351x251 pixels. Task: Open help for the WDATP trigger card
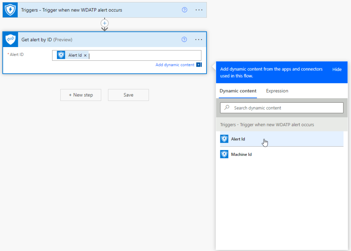tap(184, 10)
